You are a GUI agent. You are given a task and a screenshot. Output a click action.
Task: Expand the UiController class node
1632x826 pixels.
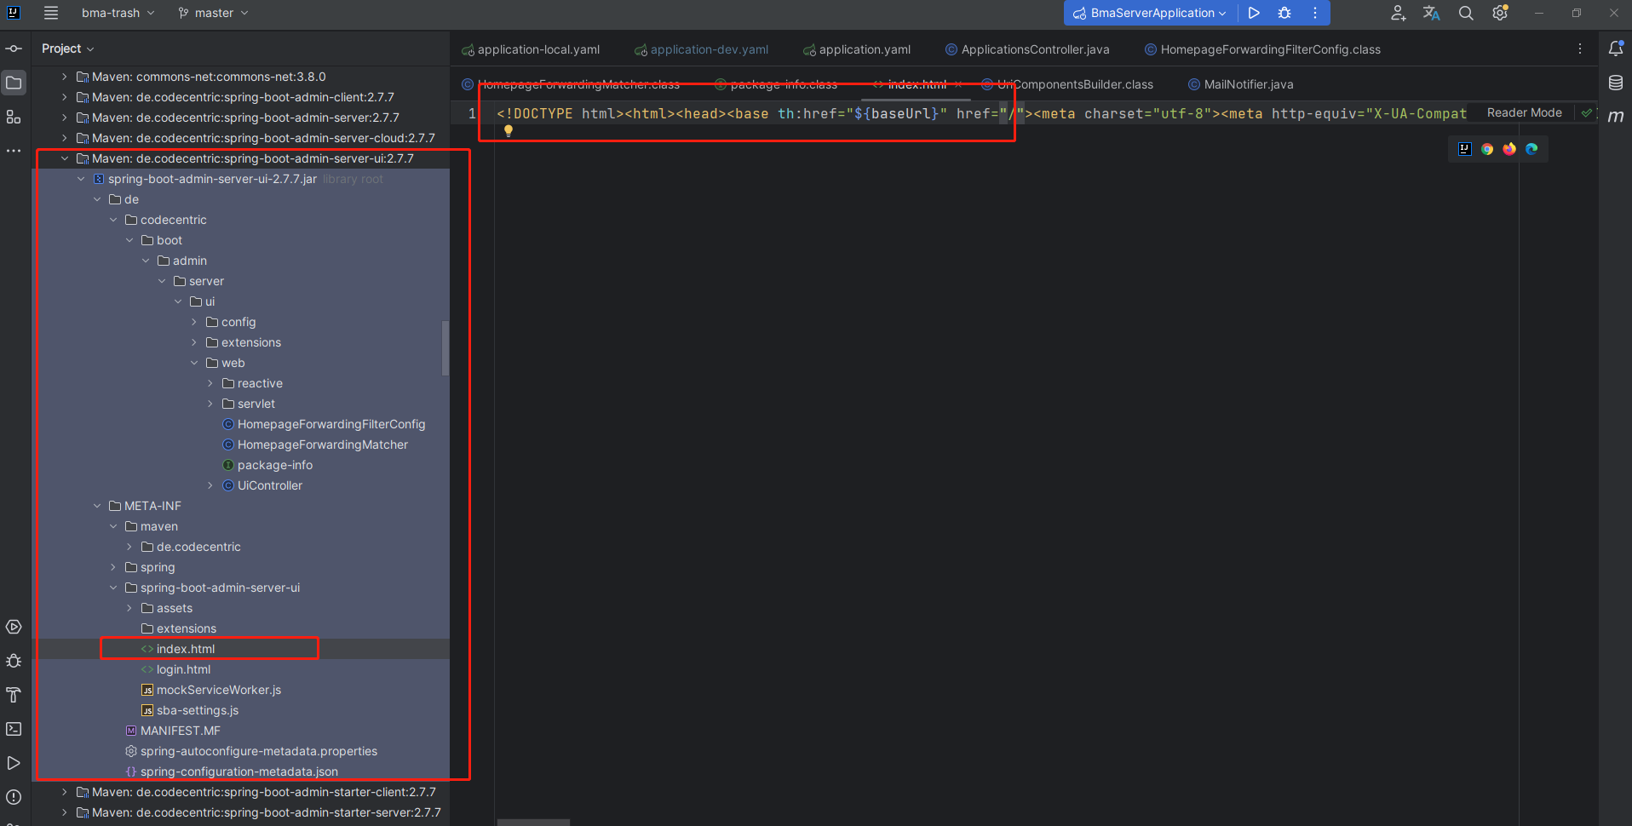tap(210, 485)
